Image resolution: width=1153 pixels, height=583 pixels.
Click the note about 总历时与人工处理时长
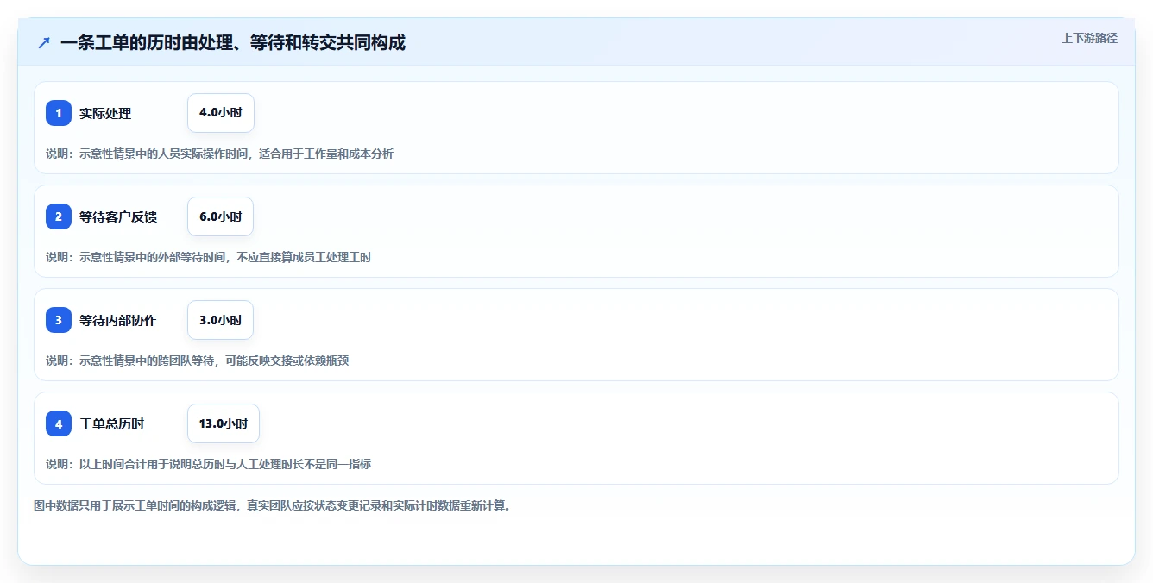point(208,464)
